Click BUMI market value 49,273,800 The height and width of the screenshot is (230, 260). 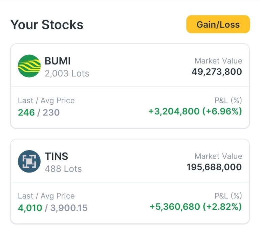(217, 72)
